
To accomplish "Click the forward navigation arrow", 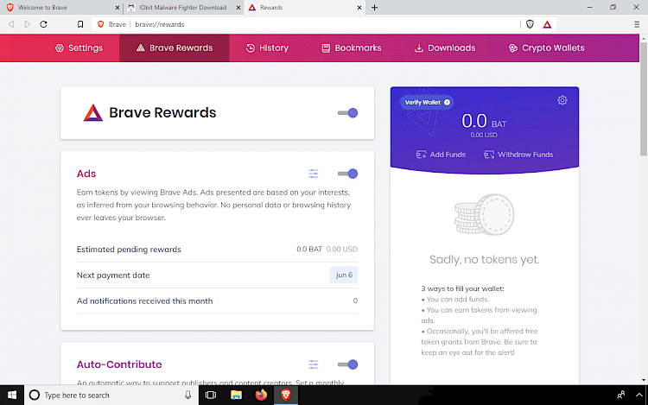I will [x=28, y=24].
